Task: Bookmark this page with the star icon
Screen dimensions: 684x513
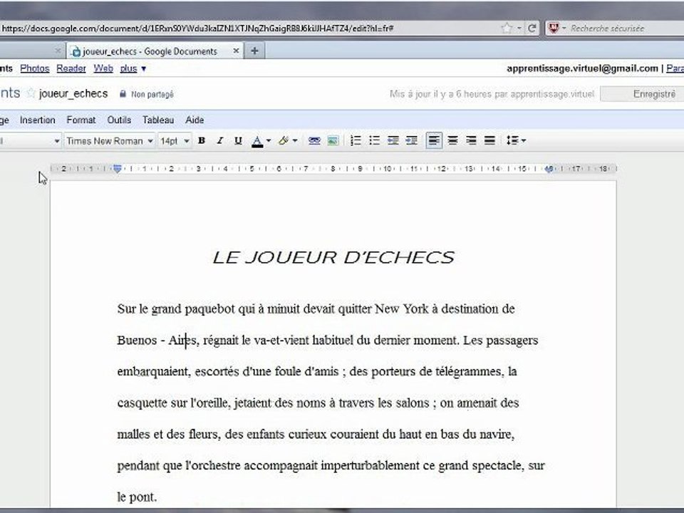Action: [507, 28]
